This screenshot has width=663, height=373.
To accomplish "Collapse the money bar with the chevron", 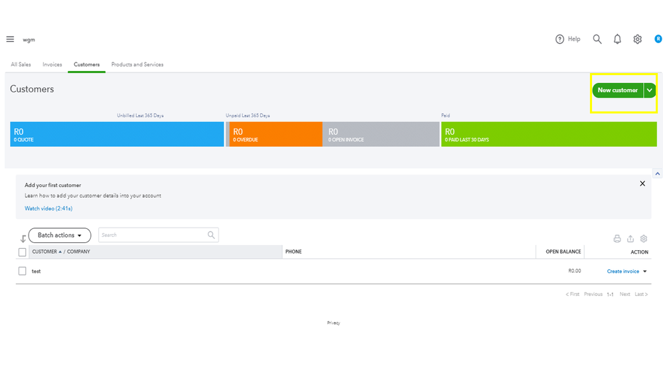I will click(x=658, y=174).
